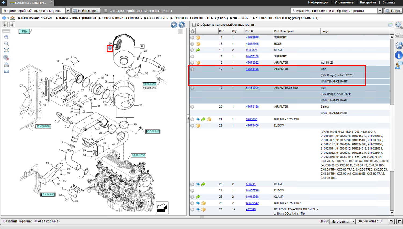This screenshot has height=229, width=403.
Task: Open the magnifier search sidebar icon
Action: coord(399,25)
